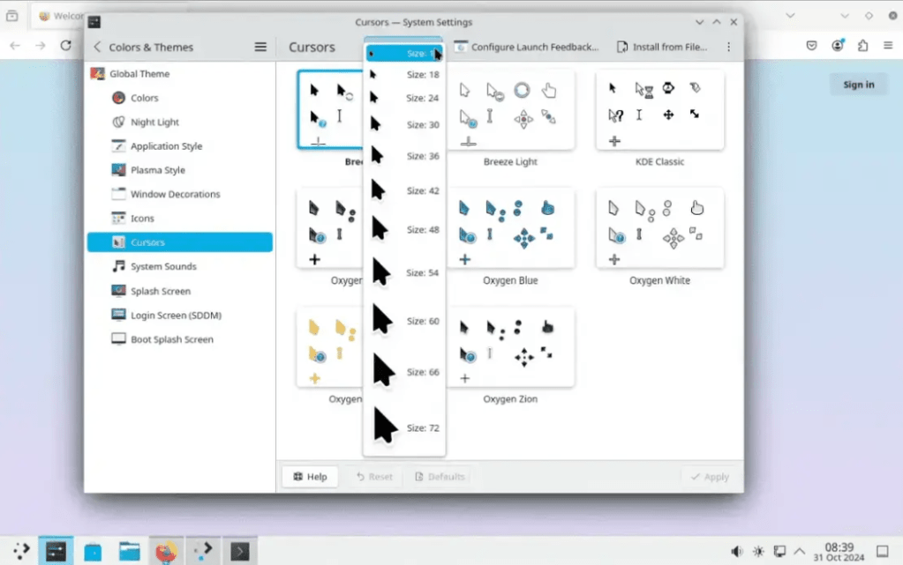The height and width of the screenshot is (565, 903).
Task: Open the System Sounds page
Action: tap(163, 266)
